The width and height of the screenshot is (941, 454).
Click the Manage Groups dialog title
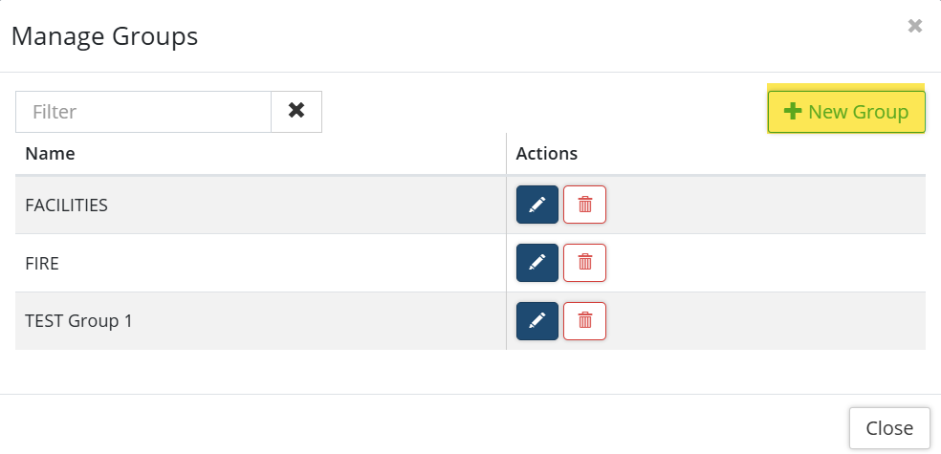pyautogui.click(x=104, y=37)
